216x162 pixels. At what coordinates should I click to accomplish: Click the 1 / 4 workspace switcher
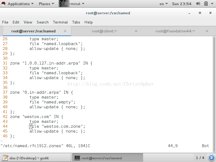200,158
